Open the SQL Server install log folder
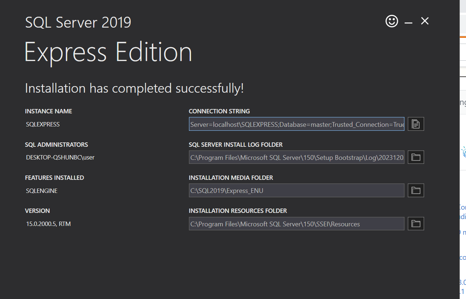 (x=416, y=157)
